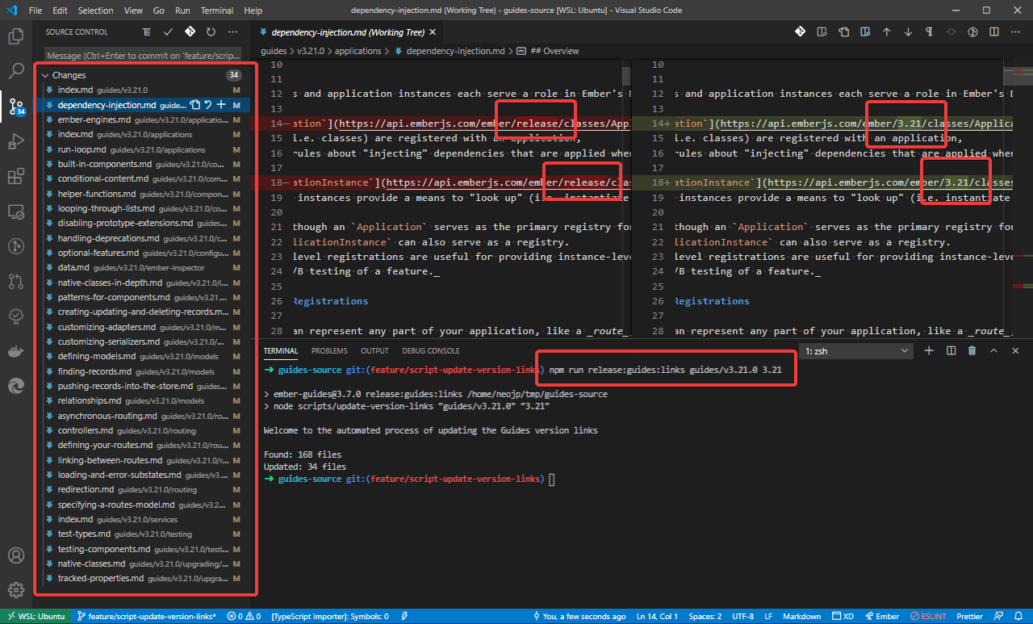Screen dimensions: 1033x624
Task: Click guides breadcrumb segment
Action: point(274,51)
